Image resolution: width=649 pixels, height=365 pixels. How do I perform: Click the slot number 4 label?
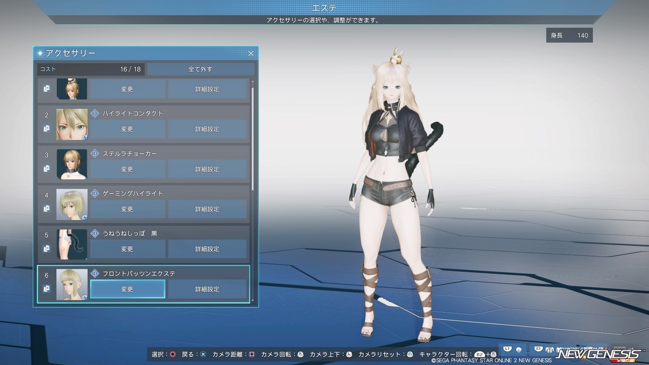pos(47,195)
